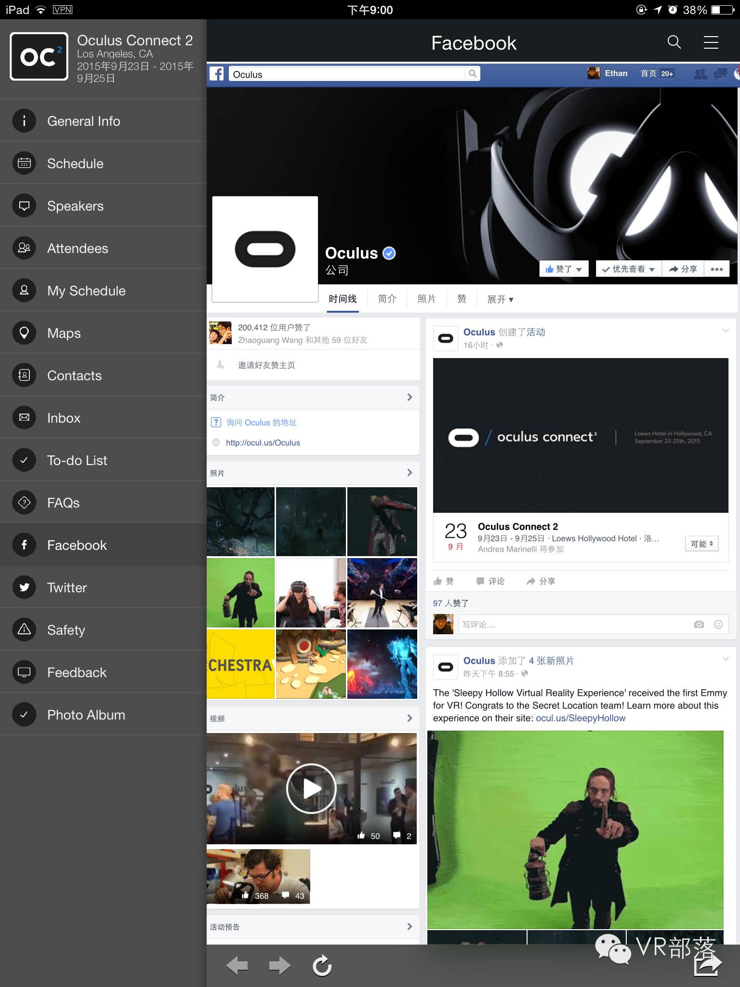Toggle the Liked (赞了) page button
Image resolution: width=740 pixels, height=987 pixels.
point(564,269)
